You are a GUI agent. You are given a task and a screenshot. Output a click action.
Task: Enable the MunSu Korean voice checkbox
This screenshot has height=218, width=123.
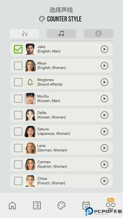[18, 99]
